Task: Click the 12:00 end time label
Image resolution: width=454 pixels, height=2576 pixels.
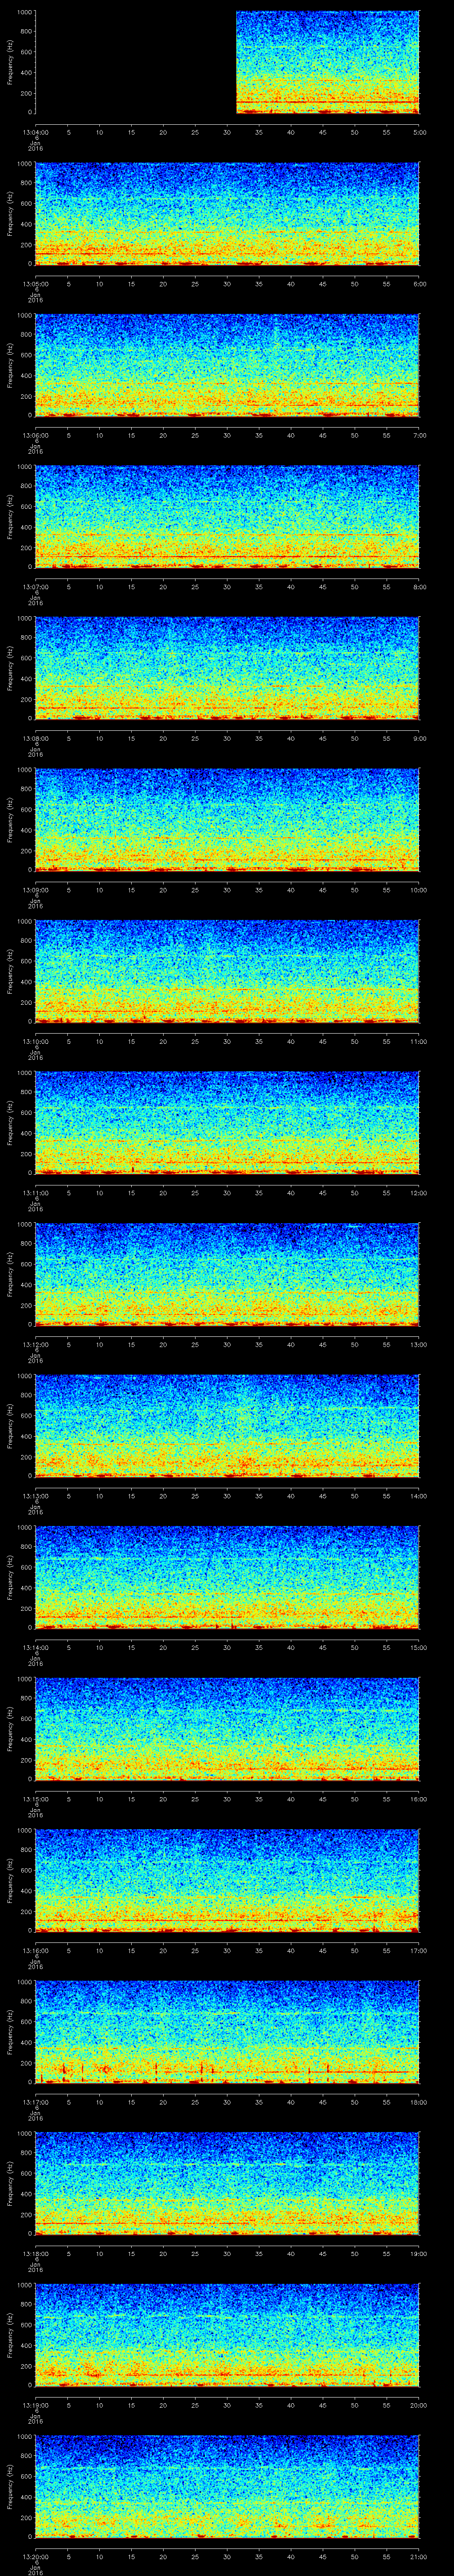Action: [x=419, y=1193]
